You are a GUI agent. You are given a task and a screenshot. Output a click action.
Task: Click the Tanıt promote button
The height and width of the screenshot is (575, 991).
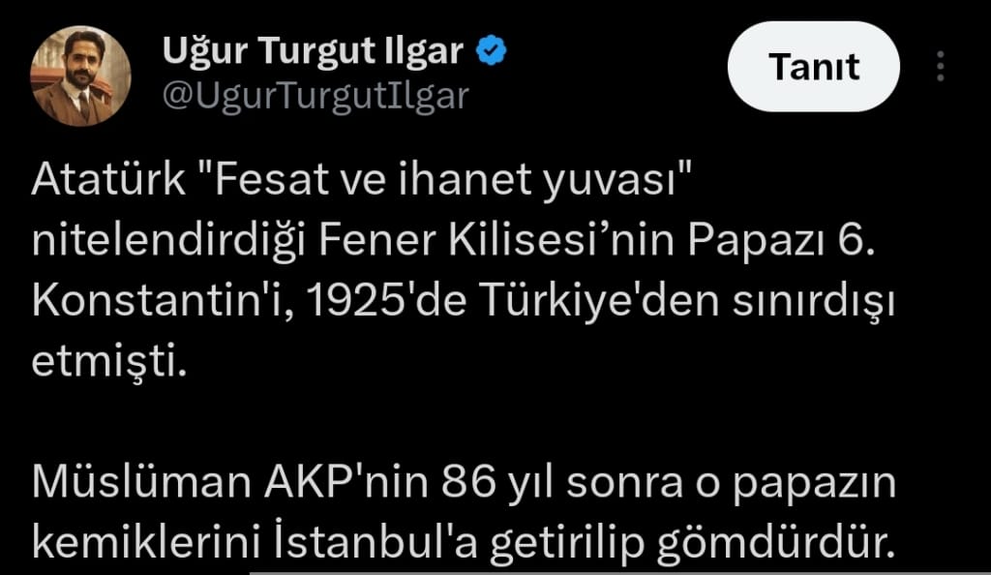tap(813, 67)
